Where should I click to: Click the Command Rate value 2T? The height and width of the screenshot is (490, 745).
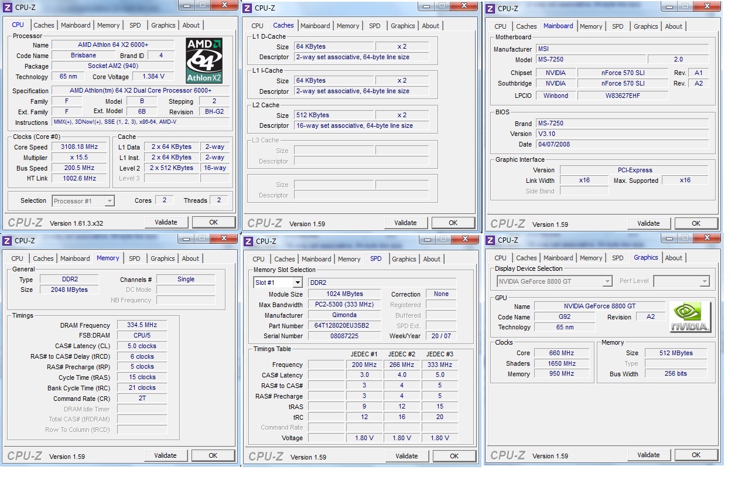pyautogui.click(x=142, y=399)
